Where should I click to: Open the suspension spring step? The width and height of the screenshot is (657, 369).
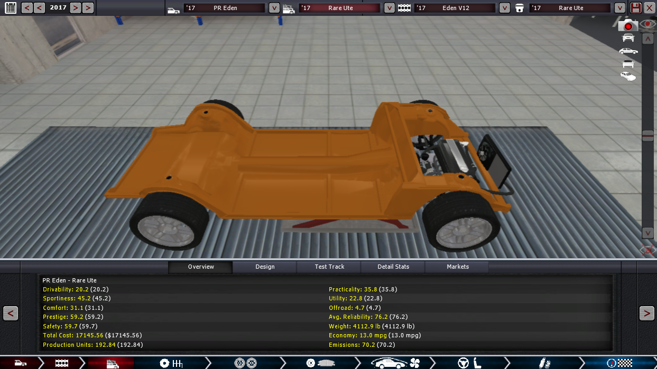[x=545, y=363]
